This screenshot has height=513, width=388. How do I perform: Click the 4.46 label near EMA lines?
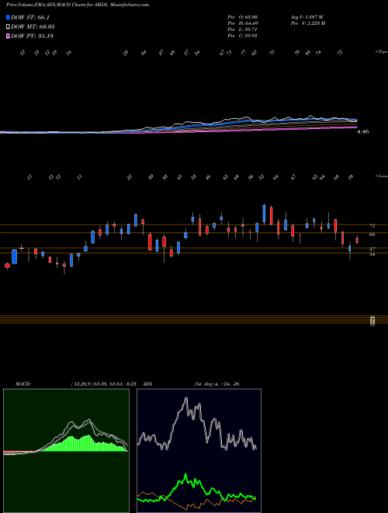(363, 131)
